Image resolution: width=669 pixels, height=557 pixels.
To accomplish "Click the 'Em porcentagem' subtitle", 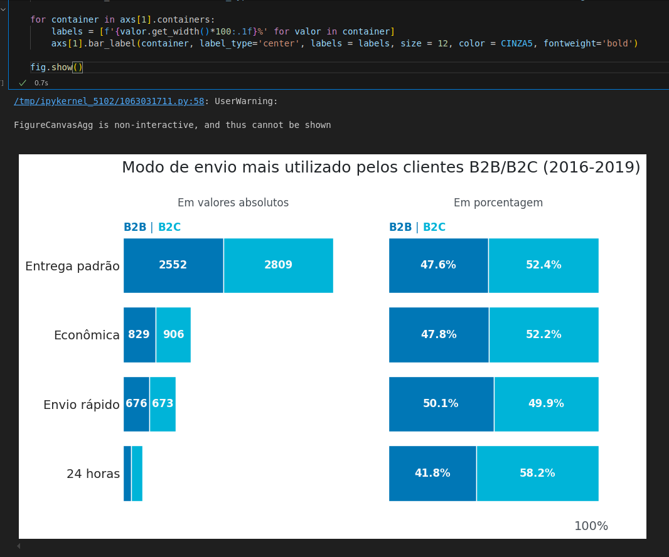I will pyautogui.click(x=498, y=203).
